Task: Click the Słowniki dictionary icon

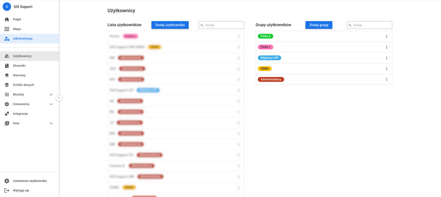Action: pos(7,66)
